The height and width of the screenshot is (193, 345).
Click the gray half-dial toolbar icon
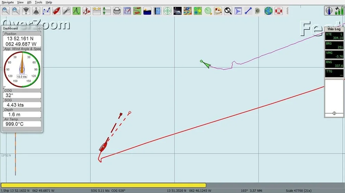258,11
